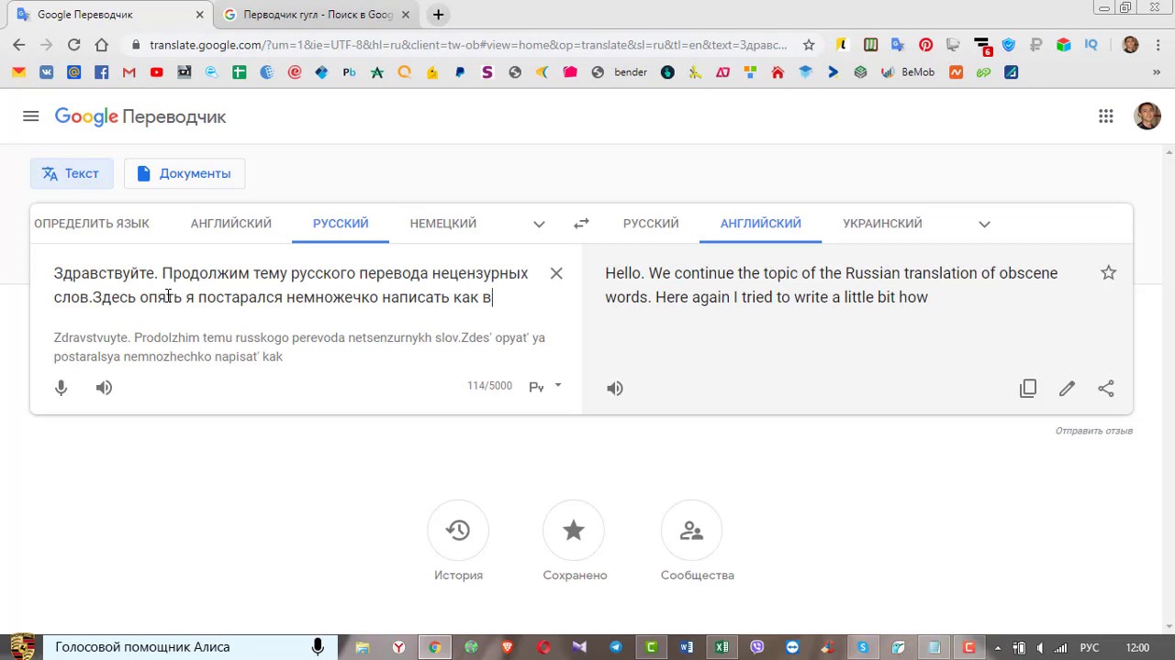Select Russian as source language

tap(341, 224)
